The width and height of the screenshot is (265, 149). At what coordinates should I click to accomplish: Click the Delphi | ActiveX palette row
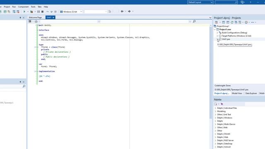tap(224, 147)
